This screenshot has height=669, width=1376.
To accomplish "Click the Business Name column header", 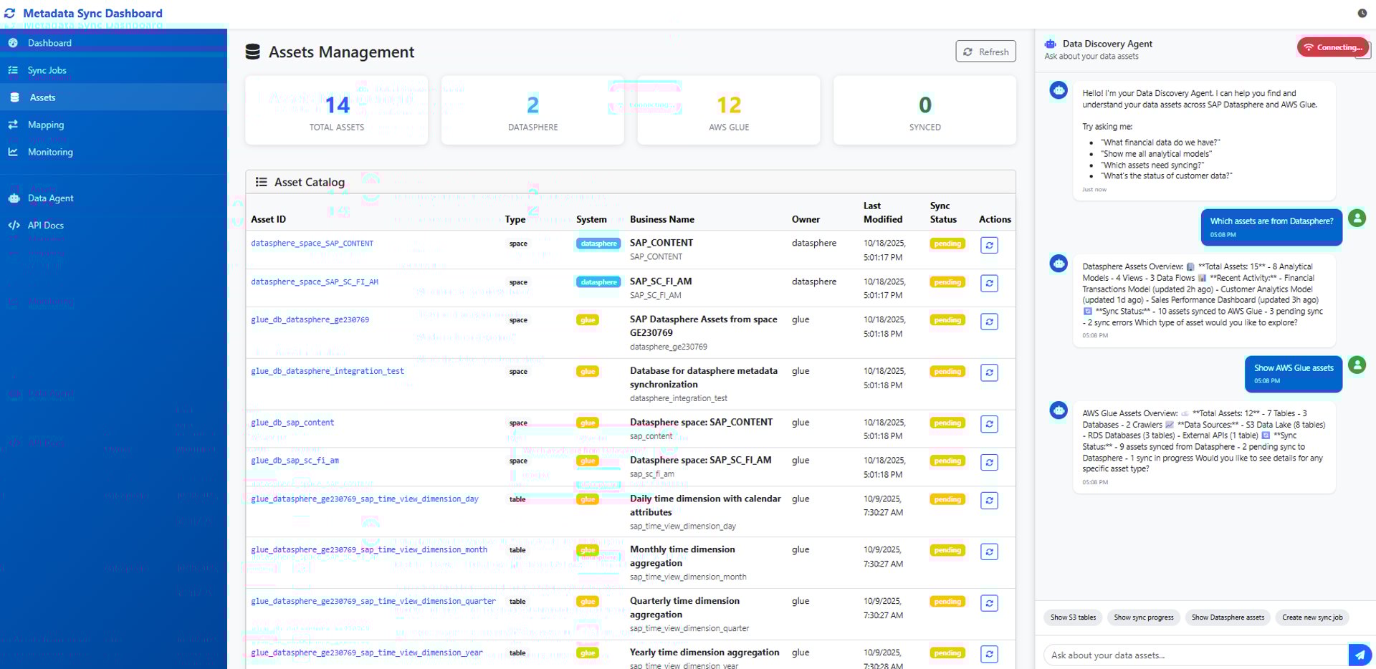I will point(662,220).
